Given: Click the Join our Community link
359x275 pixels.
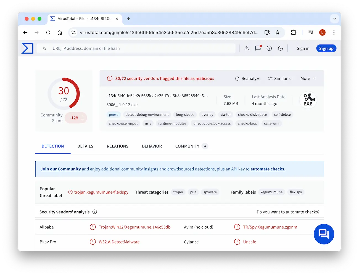Looking at the screenshot, I should pyautogui.click(x=61, y=169).
